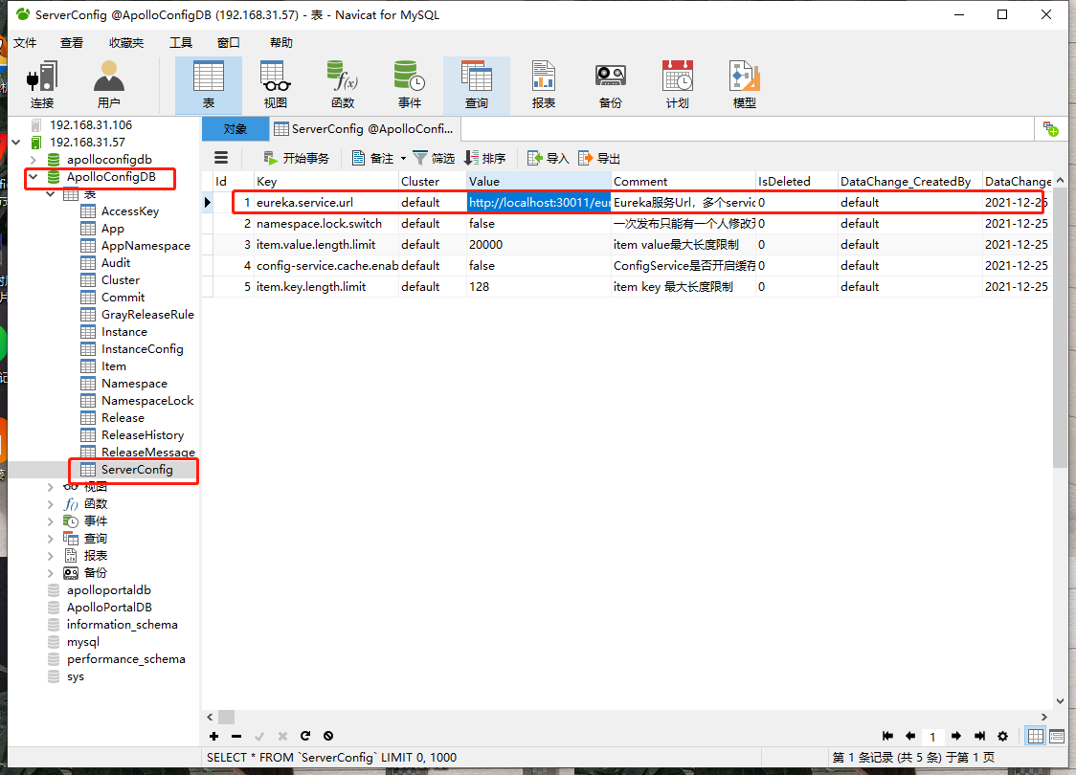Select the AccessKey table in tree
This screenshot has height=775, width=1076.
pyautogui.click(x=129, y=211)
